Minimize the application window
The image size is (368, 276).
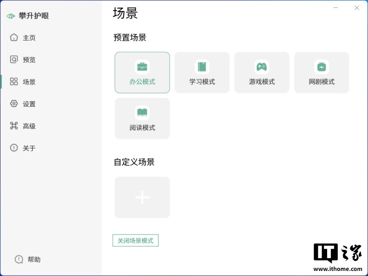(336, 8)
